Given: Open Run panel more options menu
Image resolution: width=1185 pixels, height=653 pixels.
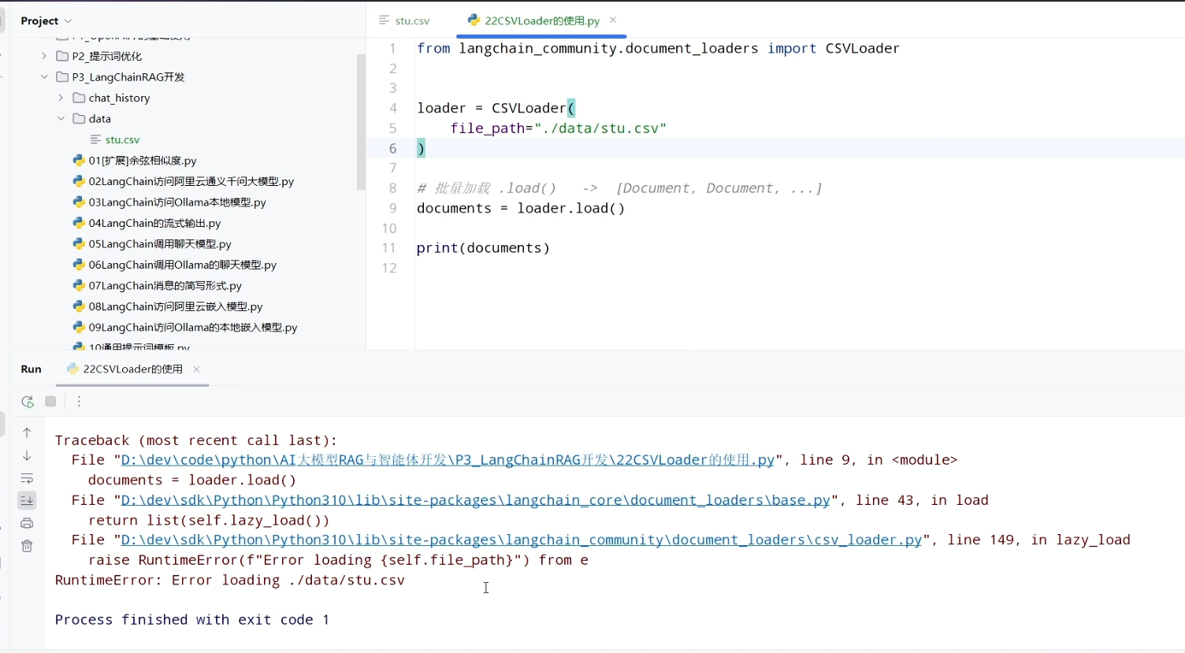Looking at the screenshot, I should point(79,402).
